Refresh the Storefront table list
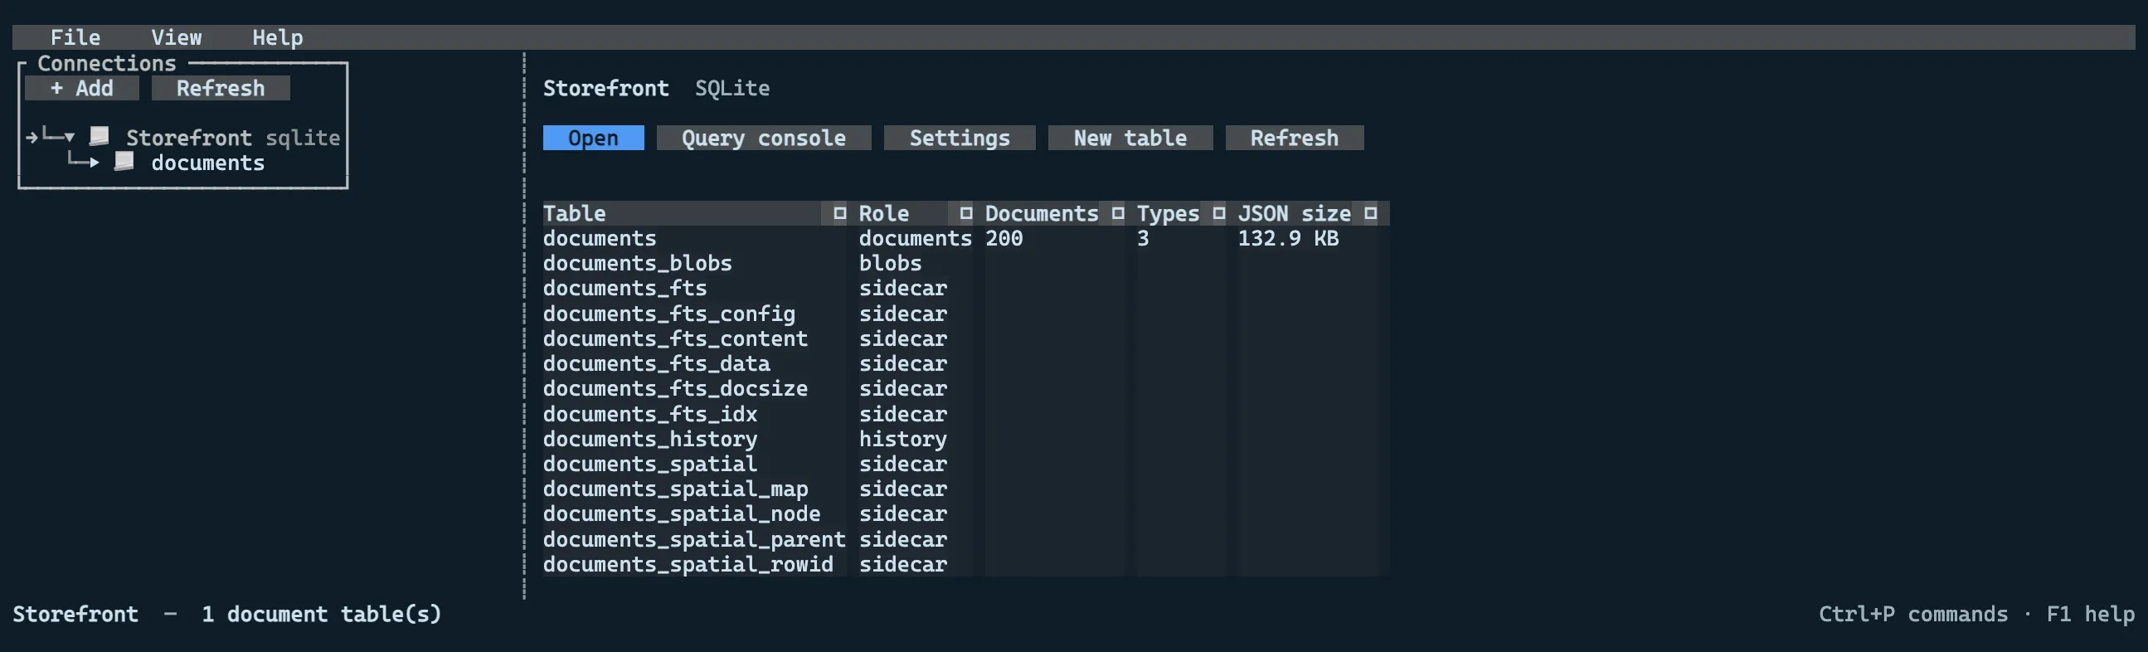The width and height of the screenshot is (2148, 652). (1295, 139)
